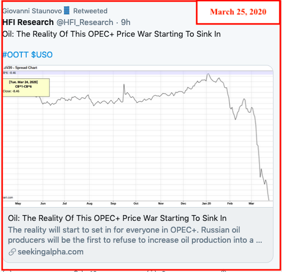
Task: Click the 'Retweeted' label
Action: [90, 11]
